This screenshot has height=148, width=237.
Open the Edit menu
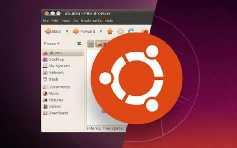(x=55, y=21)
